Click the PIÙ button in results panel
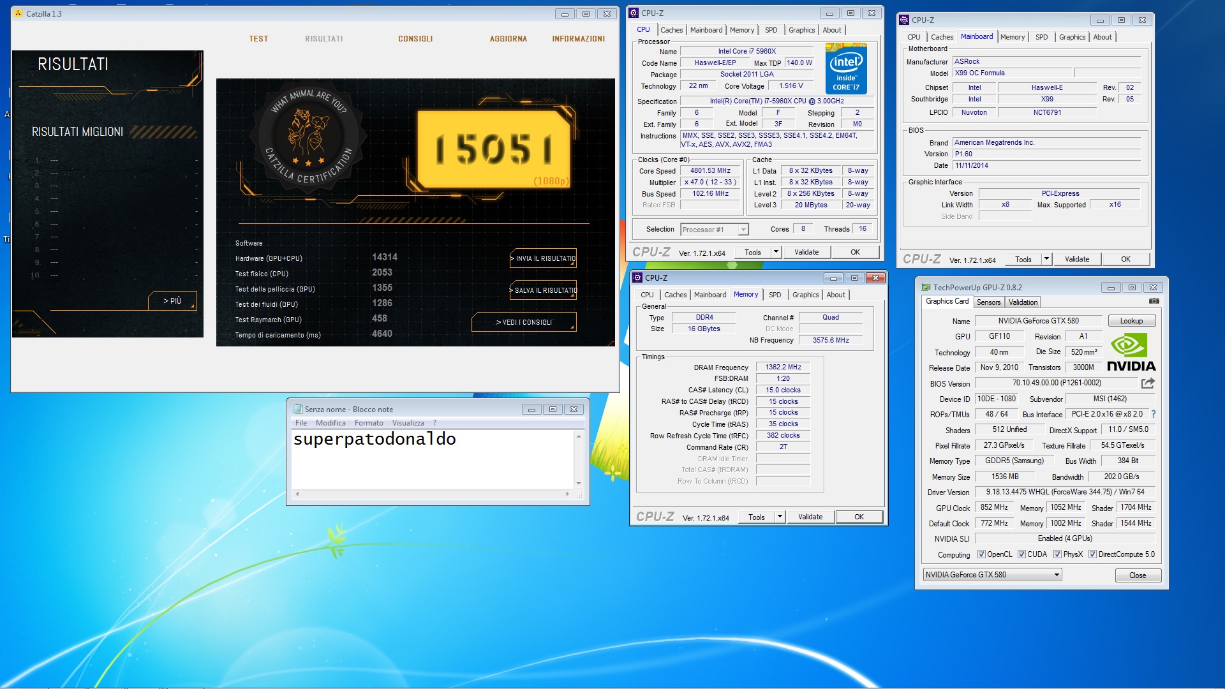This screenshot has width=1225, height=689. pos(172,300)
